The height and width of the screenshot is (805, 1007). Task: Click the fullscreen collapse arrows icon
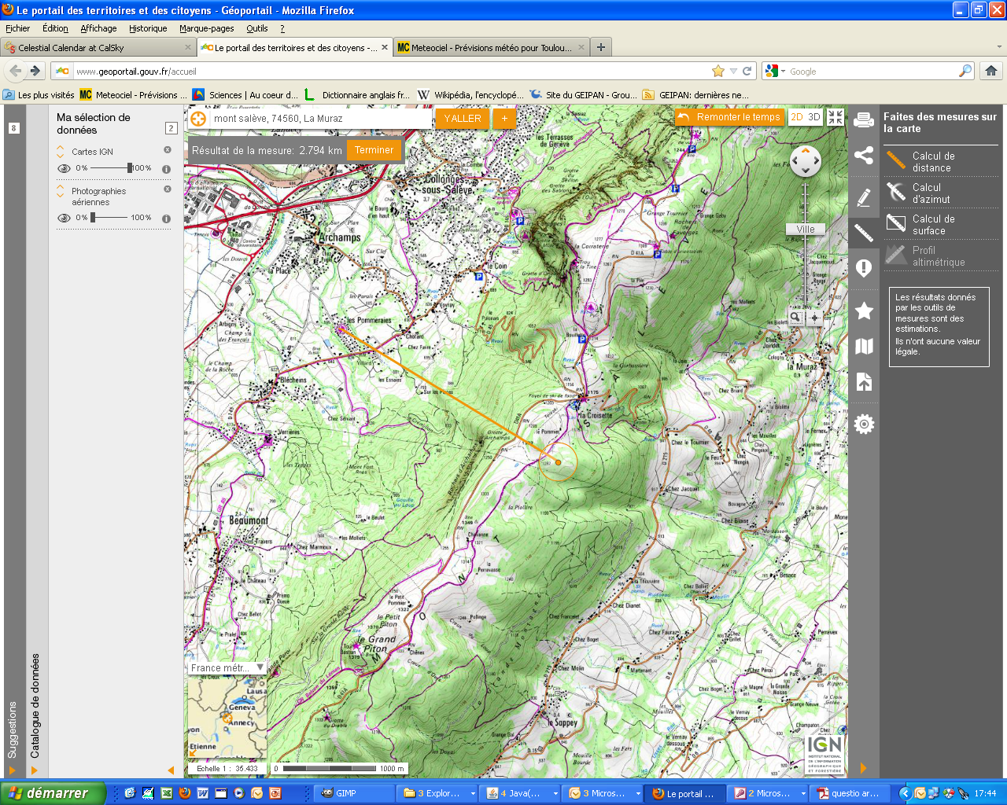[835, 117]
